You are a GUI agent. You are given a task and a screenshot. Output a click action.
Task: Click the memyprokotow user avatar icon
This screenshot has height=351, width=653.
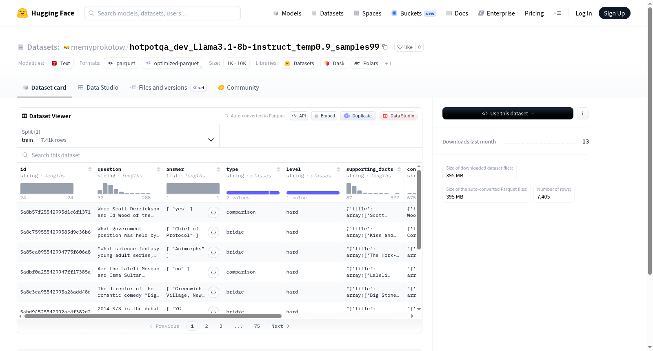tap(67, 47)
